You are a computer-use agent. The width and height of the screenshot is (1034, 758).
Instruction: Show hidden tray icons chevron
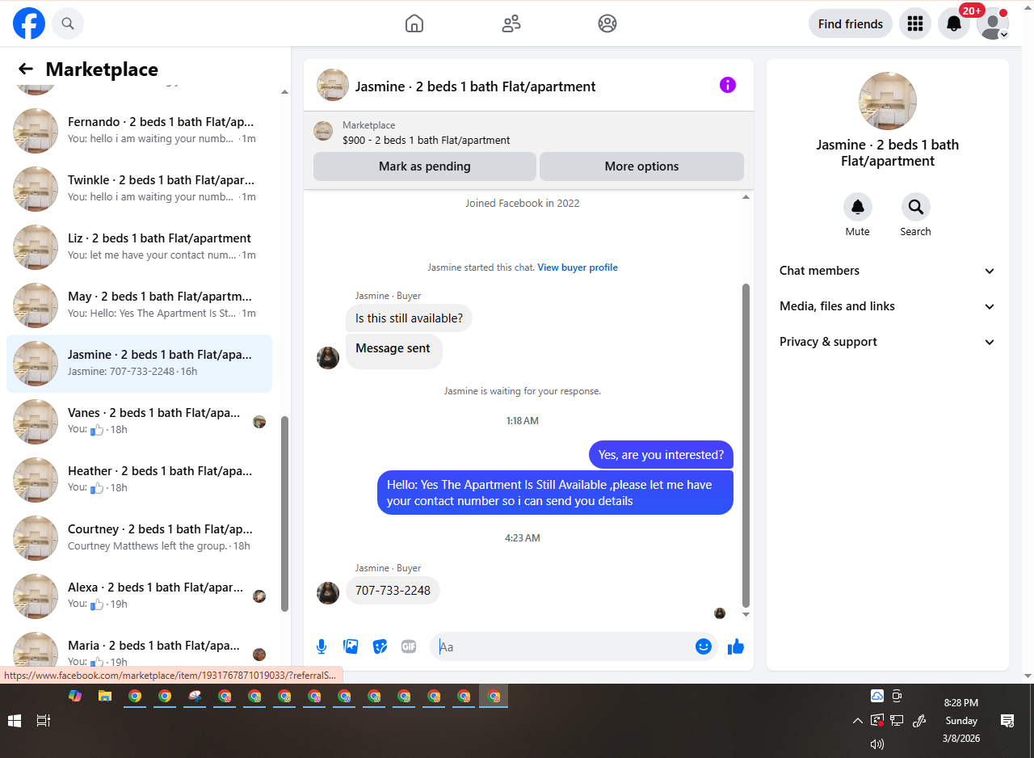[x=857, y=720]
